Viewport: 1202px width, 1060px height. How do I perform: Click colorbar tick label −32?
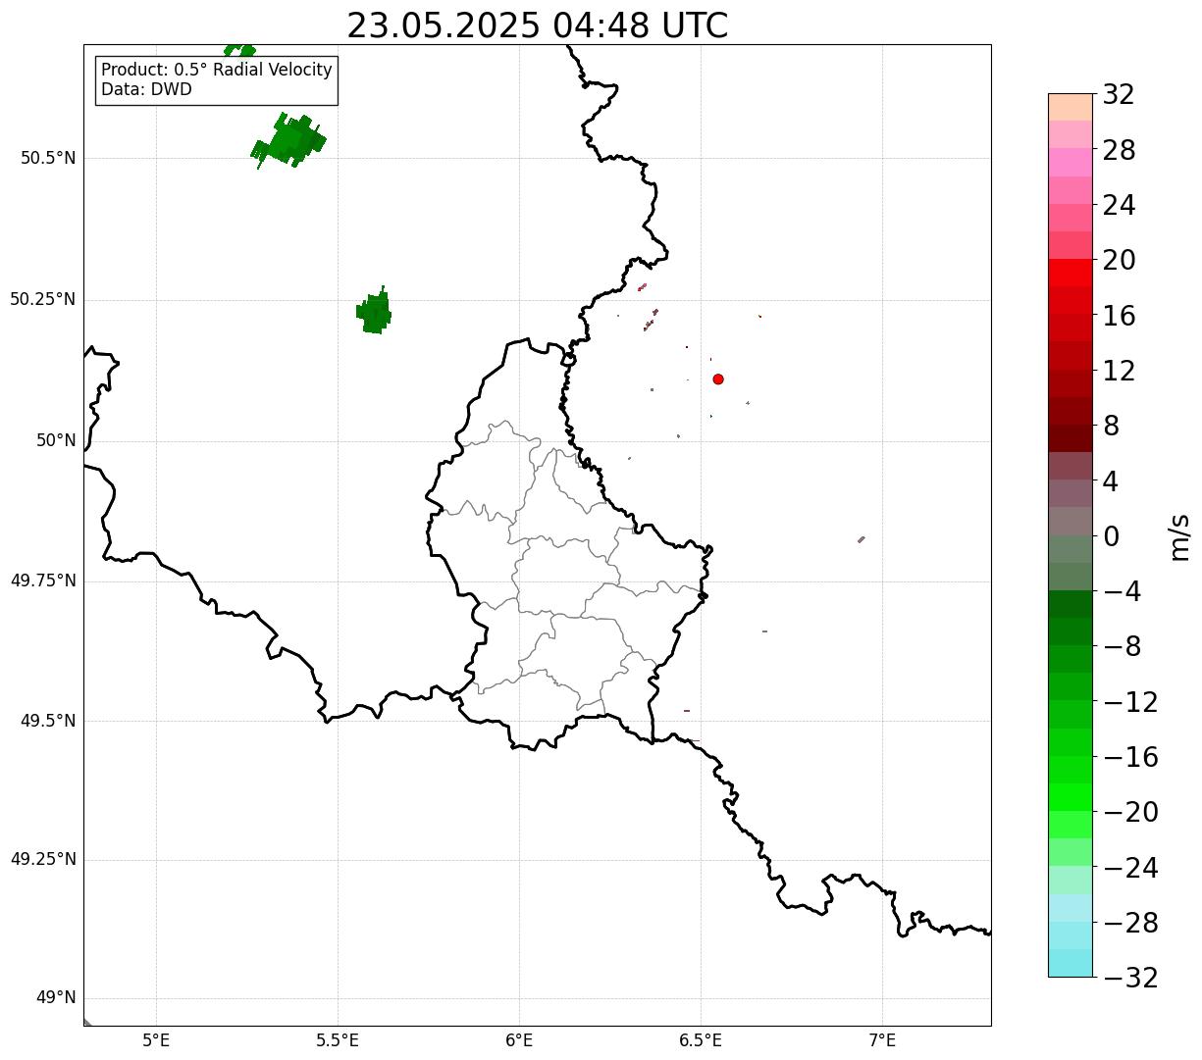tap(1130, 978)
